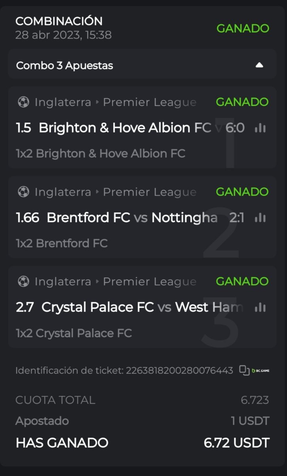Open the Crystal Palace FC vs West Ham match title
This screenshot has height=476, width=287.
pyautogui.click(x=142, y=307)
